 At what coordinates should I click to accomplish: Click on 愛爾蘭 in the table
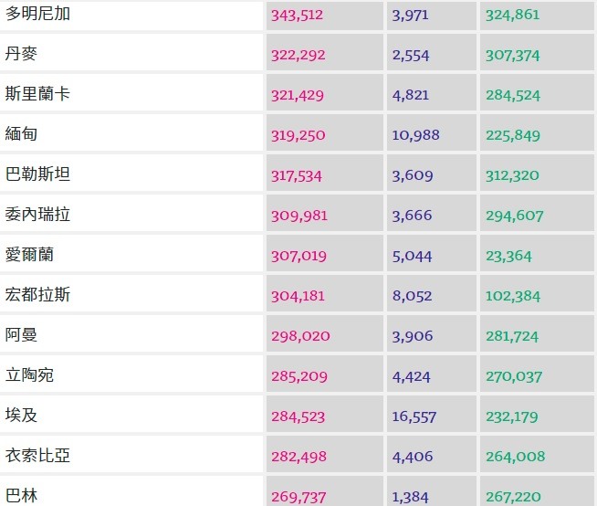(x=29, y=255)
